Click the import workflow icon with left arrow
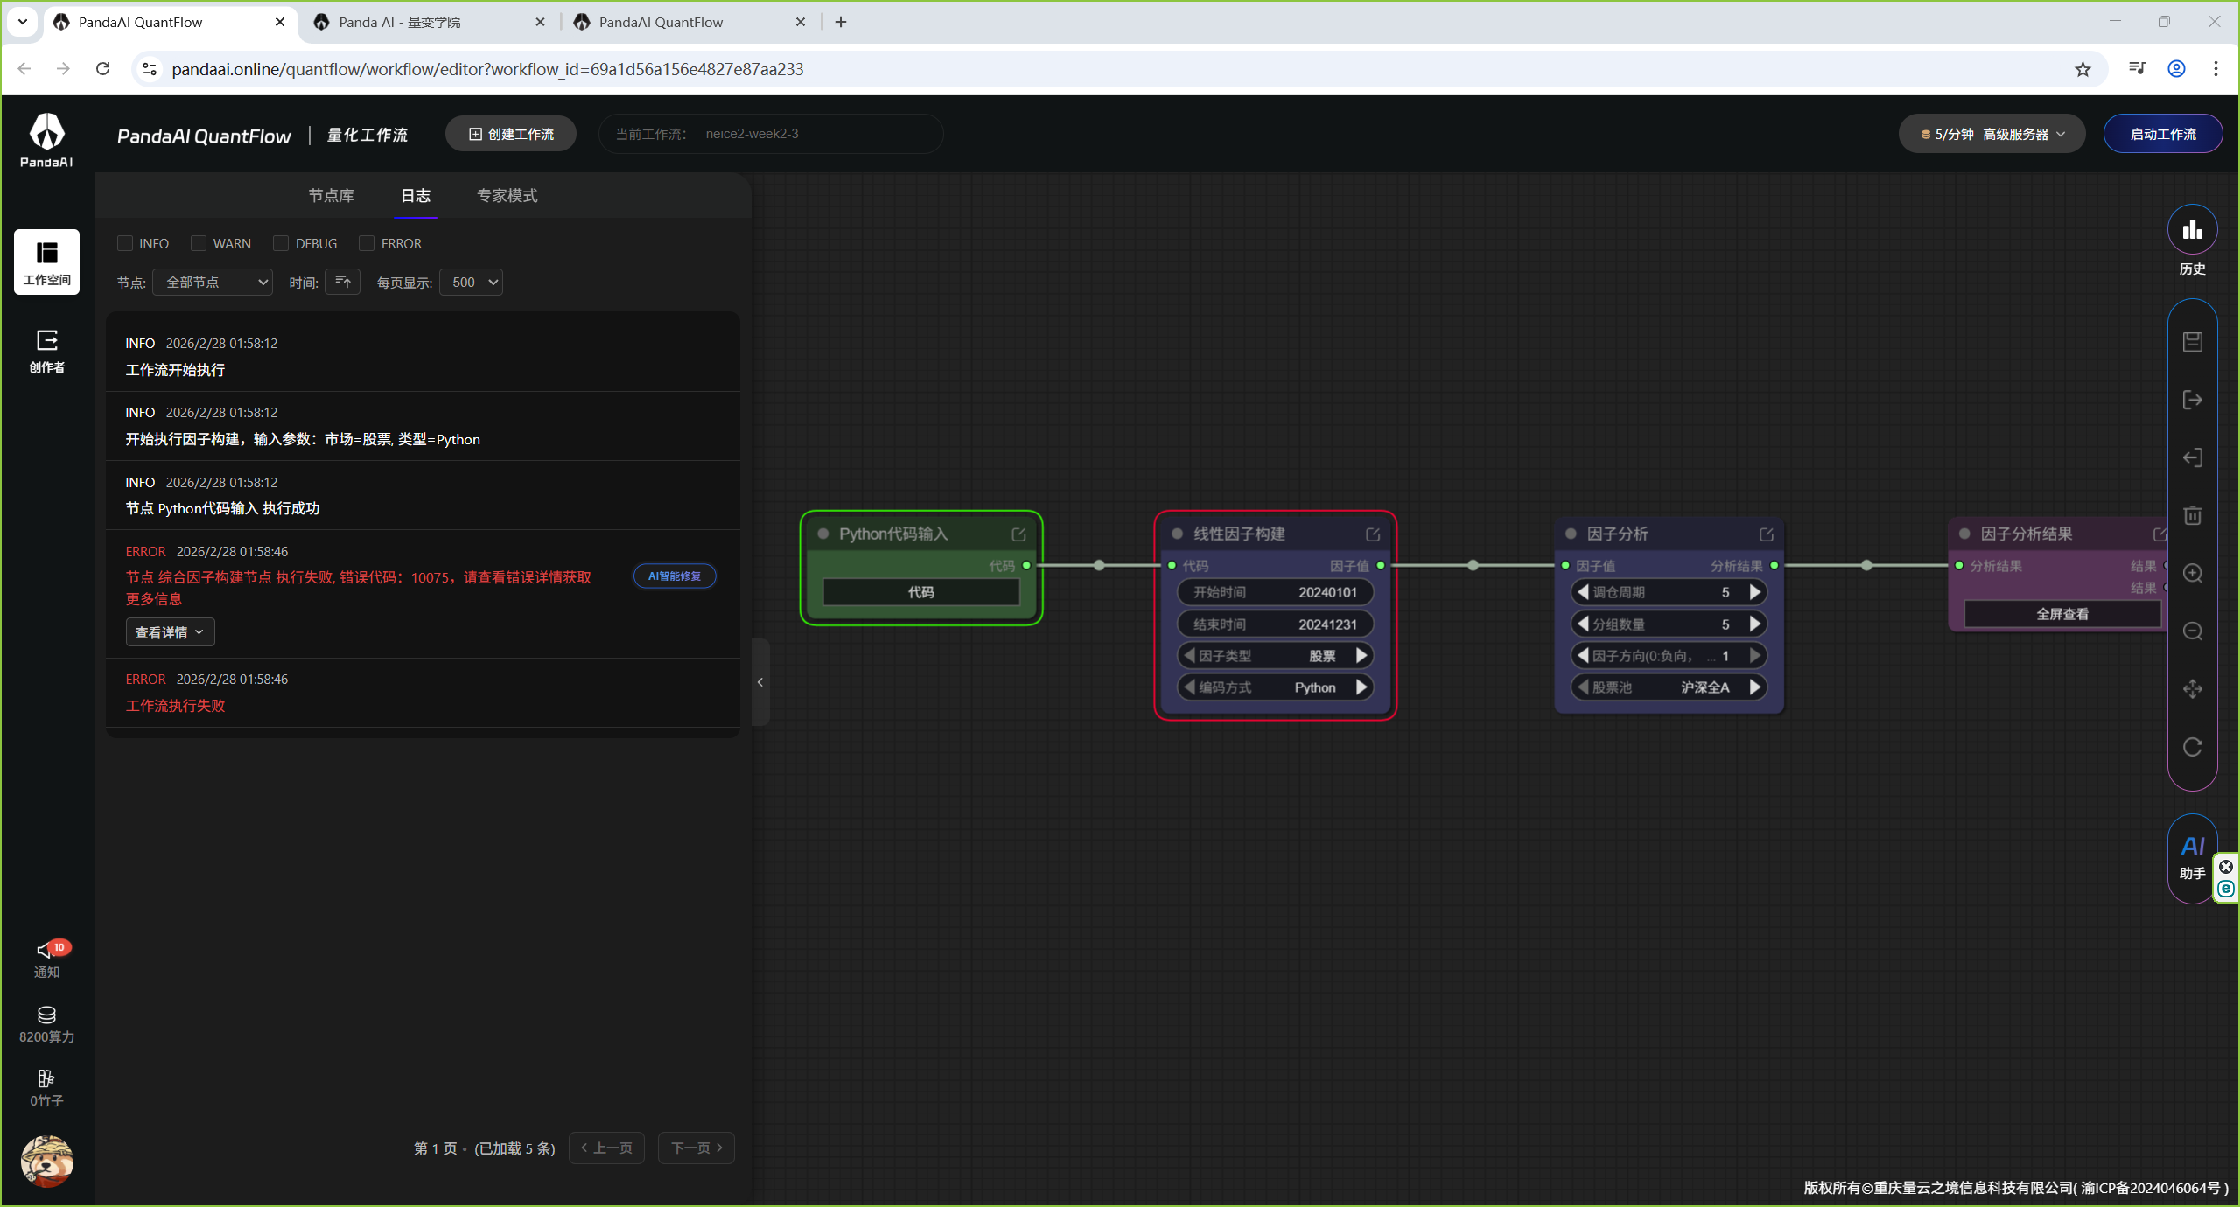 (2192, 457)
